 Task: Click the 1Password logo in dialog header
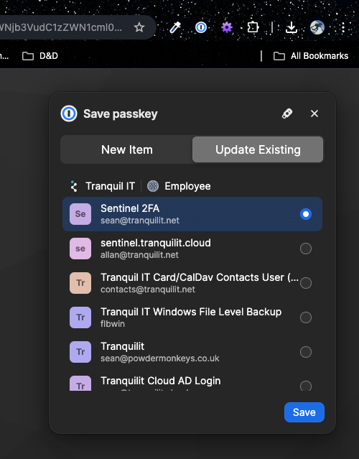click(69, 113)
